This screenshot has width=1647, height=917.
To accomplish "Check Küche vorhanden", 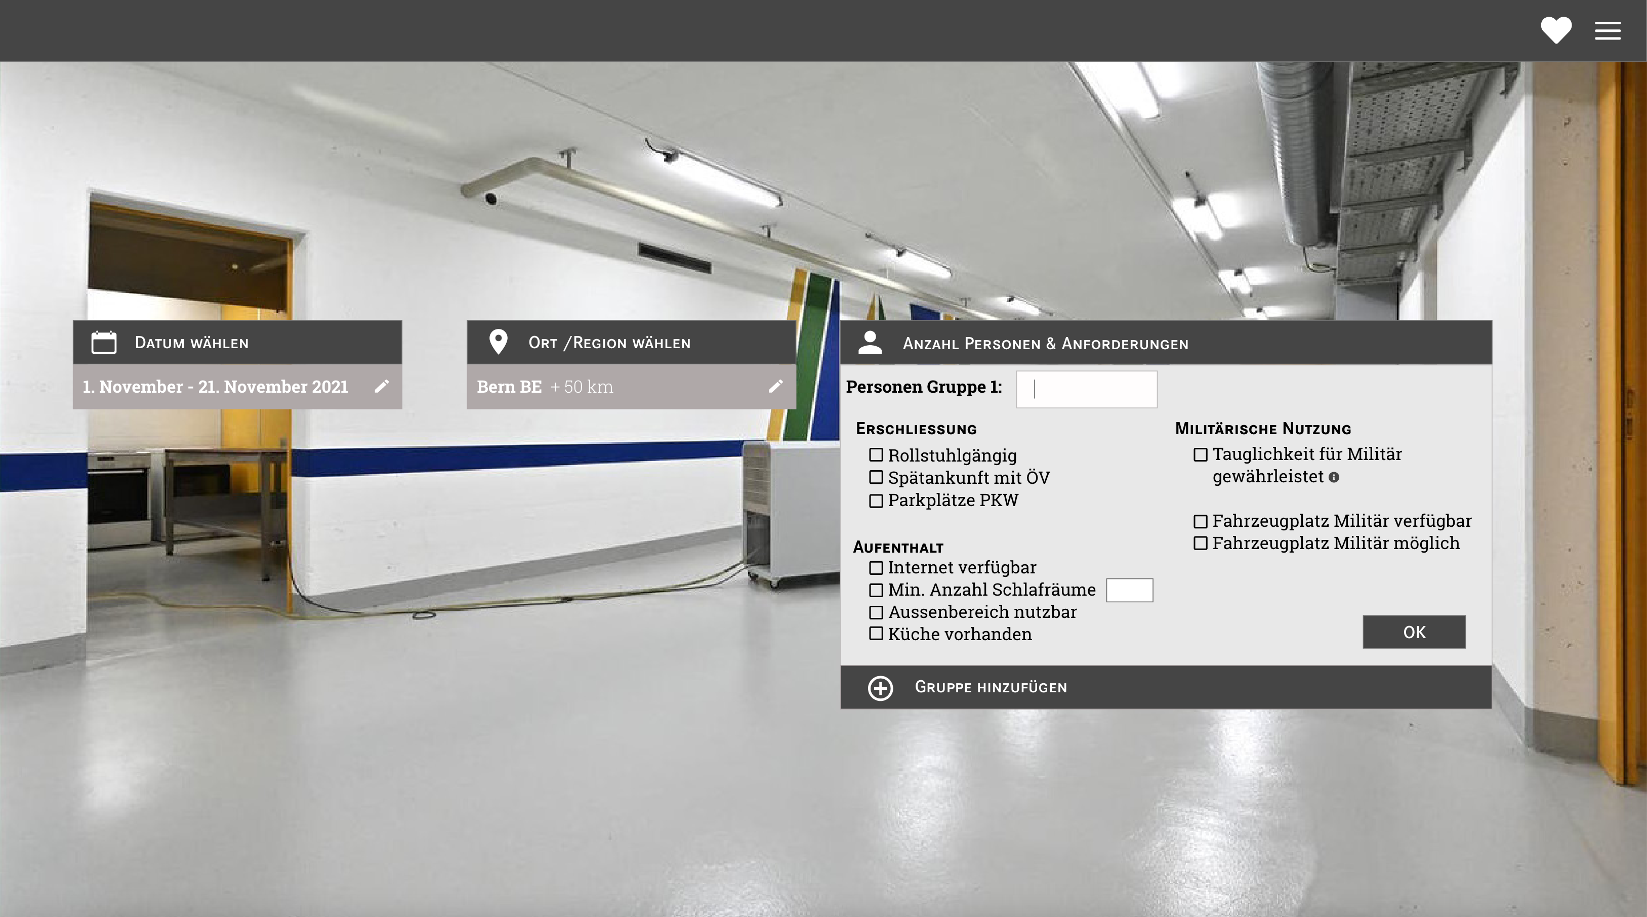I will point(876,634).
